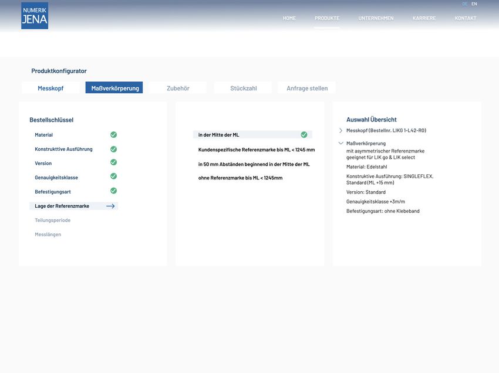Screen dimensions: 499x373
Task: Click green checkmark beside Befestigungsart
Action: (x=113, y=191)
